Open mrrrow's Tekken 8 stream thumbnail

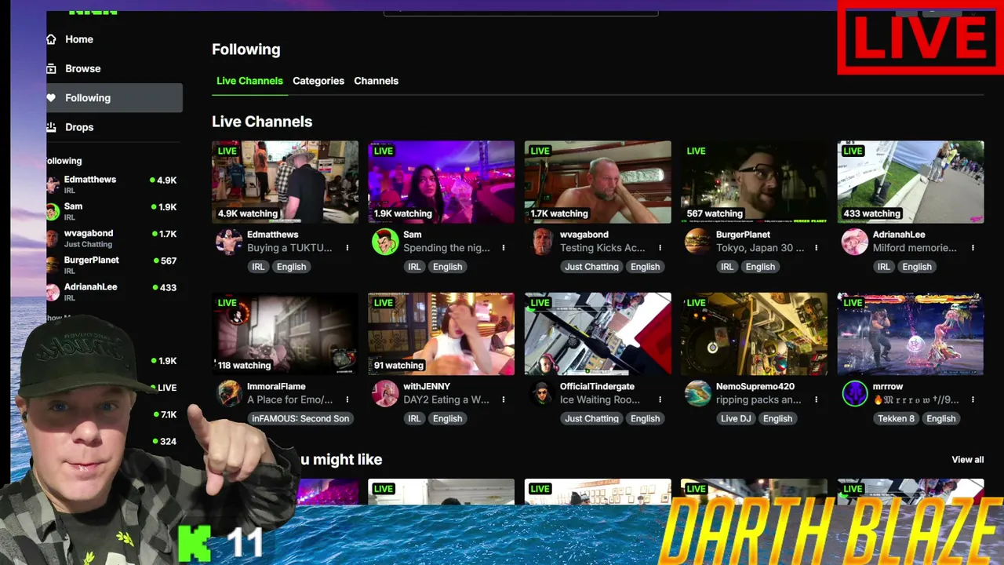[911, 334]
